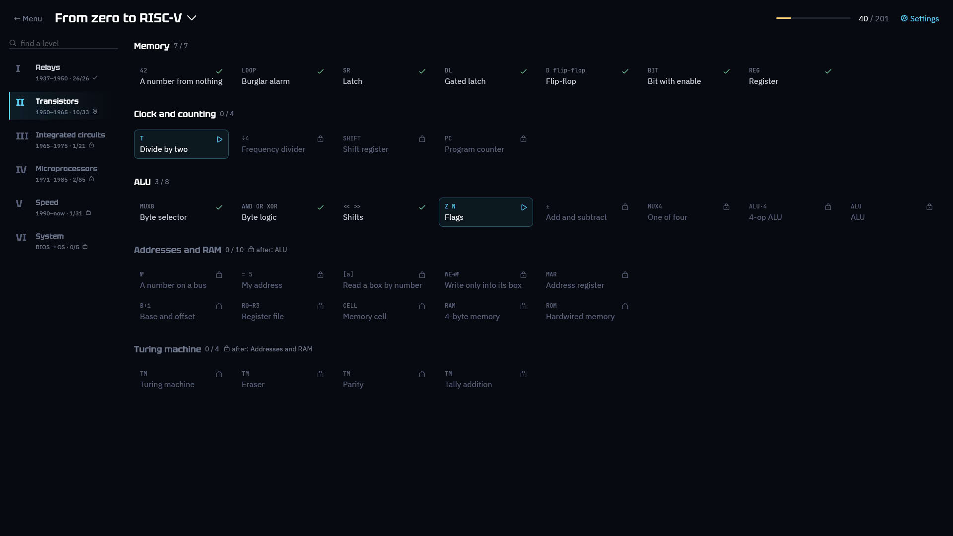Click the lock icon on My address

[321, 275]
